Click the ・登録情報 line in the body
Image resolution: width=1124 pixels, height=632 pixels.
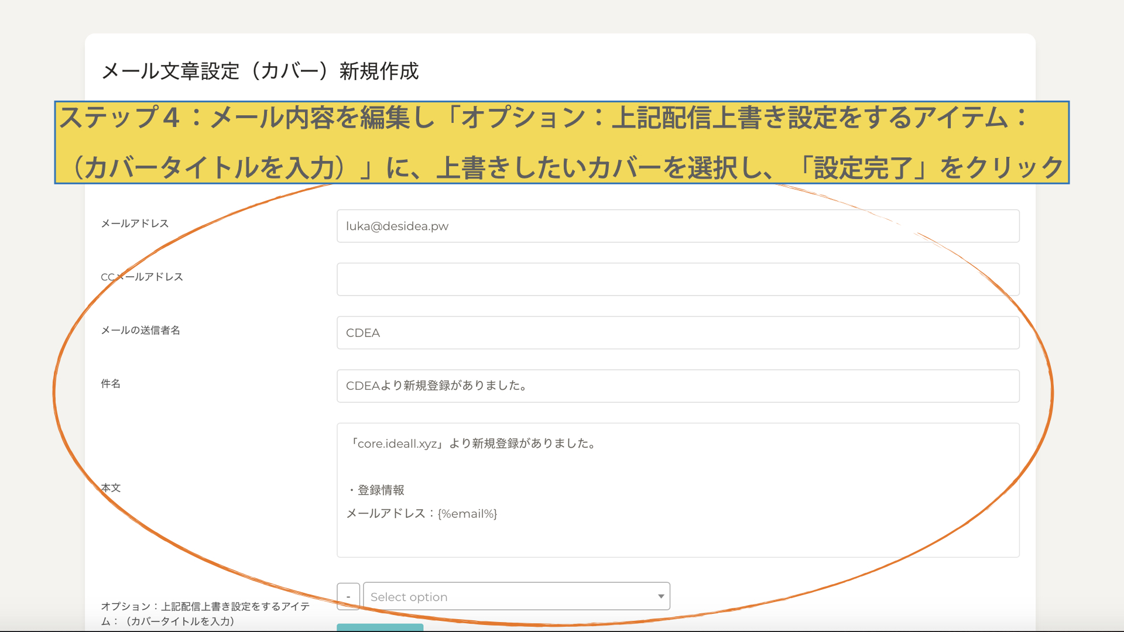[375, 490]
